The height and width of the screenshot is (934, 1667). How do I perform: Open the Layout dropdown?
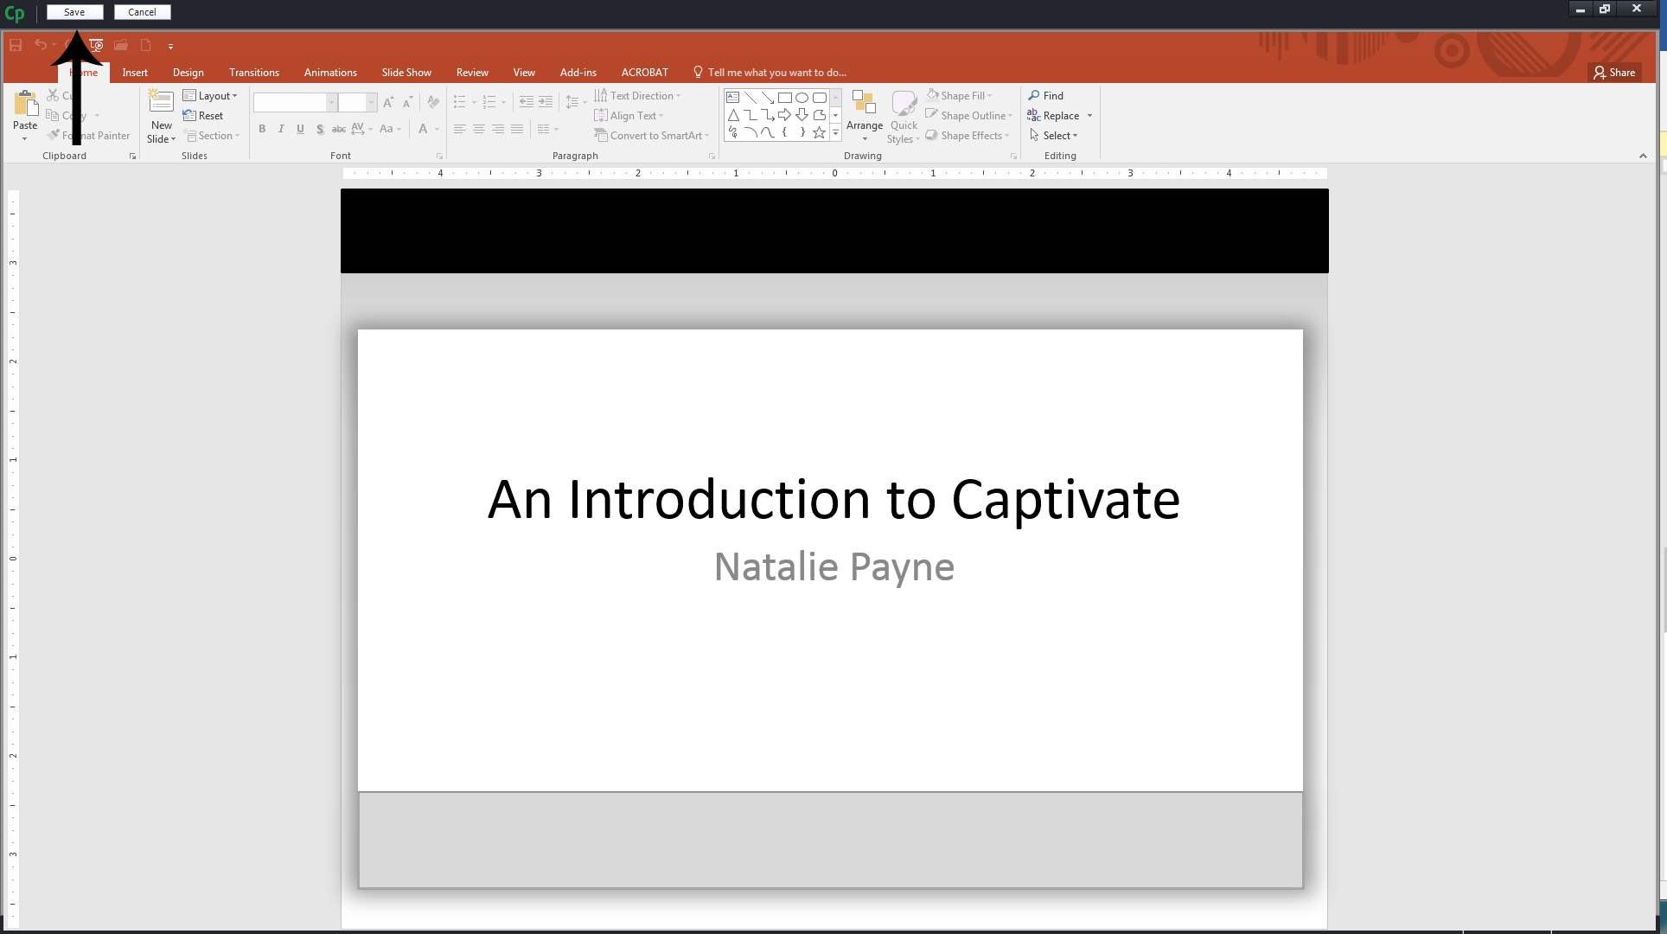pyautogui.click(x=210, y=96)
